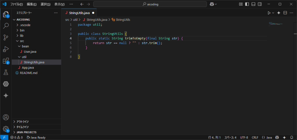The width and height of the screenshot is (297, 140).
Task: Open the ファイル menu
Action: tap(17, 4)
